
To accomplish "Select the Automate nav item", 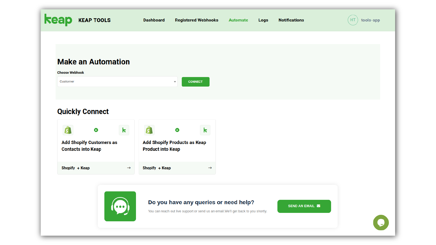I will [238, 20].
